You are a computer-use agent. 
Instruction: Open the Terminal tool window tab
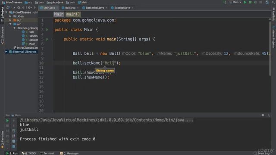click(47, 153)
